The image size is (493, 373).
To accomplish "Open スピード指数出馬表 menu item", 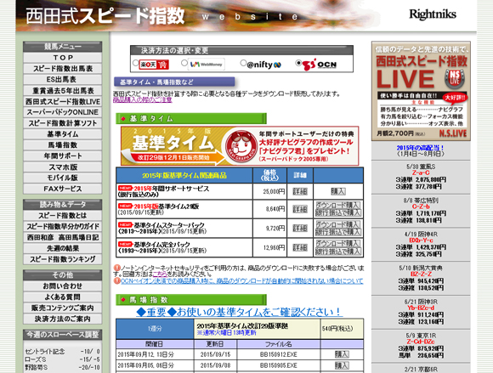I will coord(63,69).
